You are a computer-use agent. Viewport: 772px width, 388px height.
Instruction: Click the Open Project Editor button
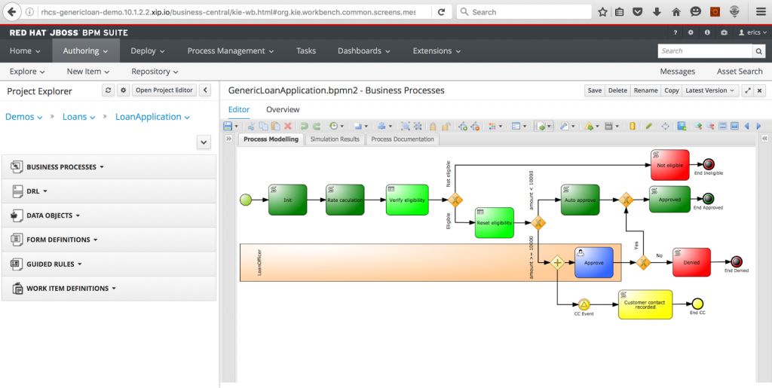tap(164, 90)
